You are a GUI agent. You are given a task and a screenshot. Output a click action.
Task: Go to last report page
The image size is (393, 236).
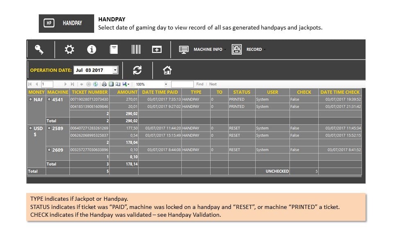coord(72,84)
